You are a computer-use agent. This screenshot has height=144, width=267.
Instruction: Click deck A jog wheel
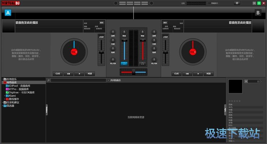pos(74,52)
